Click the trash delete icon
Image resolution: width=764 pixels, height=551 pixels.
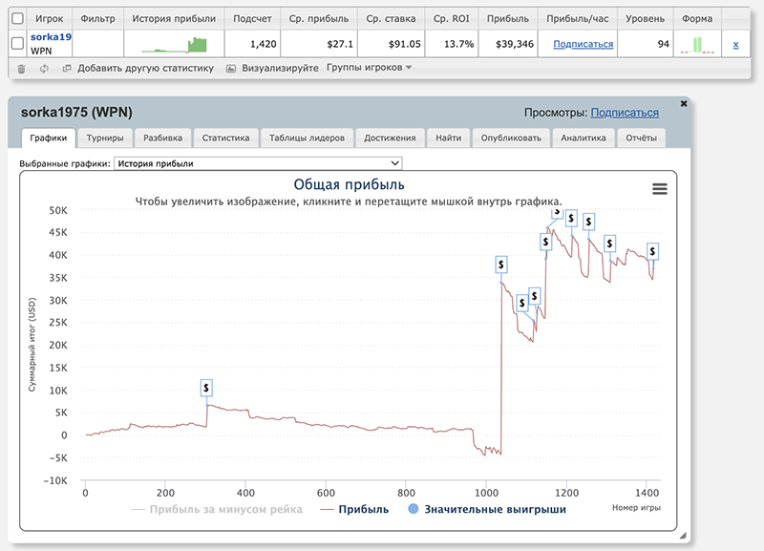[x=21, y=69]
